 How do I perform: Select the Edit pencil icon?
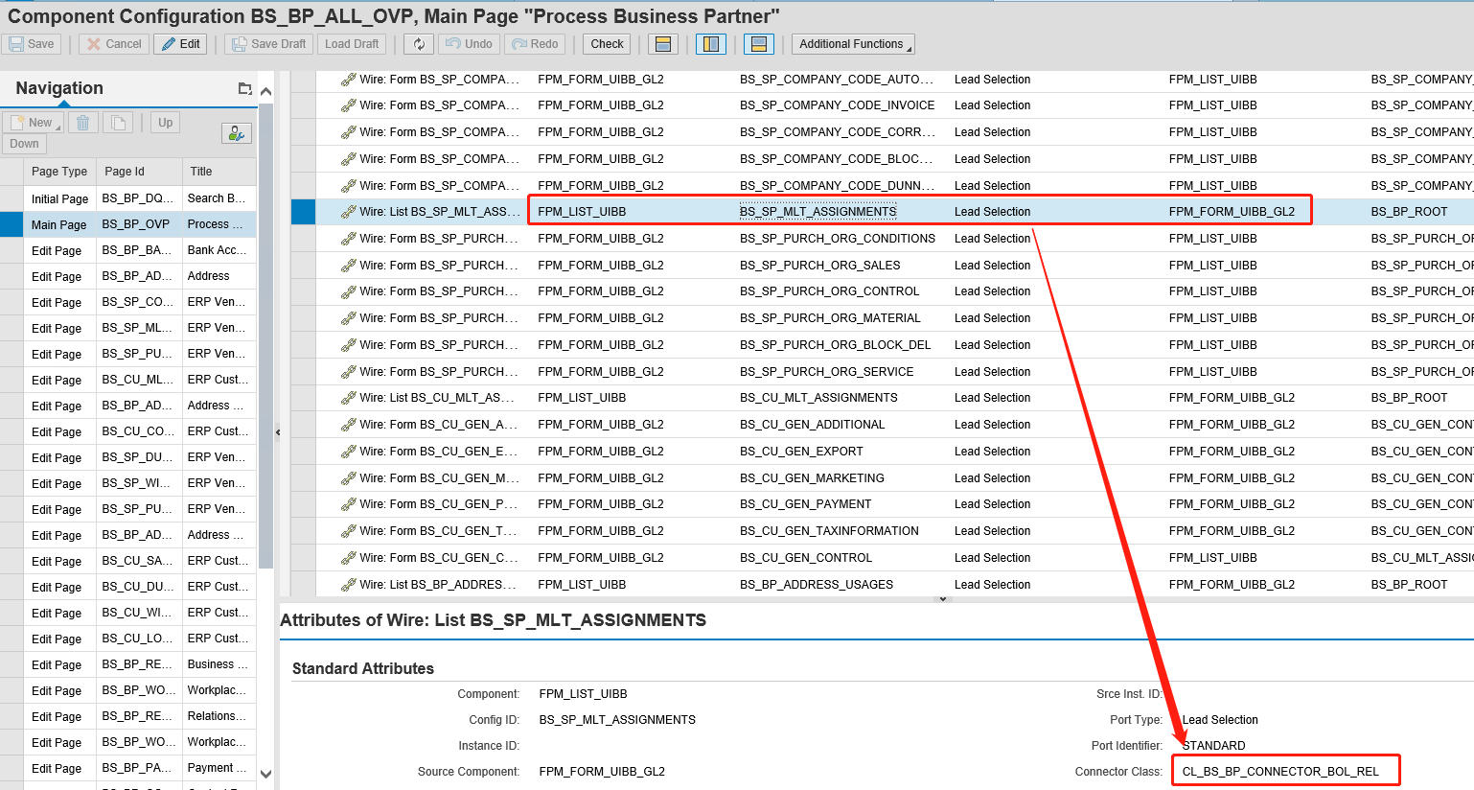pyautogui.click(x=180, y=43)
